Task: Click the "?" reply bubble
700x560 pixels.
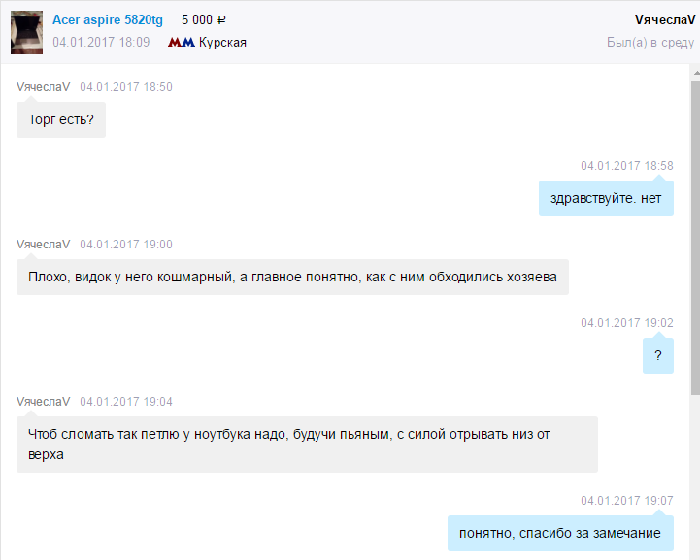Action: (657, 356)
